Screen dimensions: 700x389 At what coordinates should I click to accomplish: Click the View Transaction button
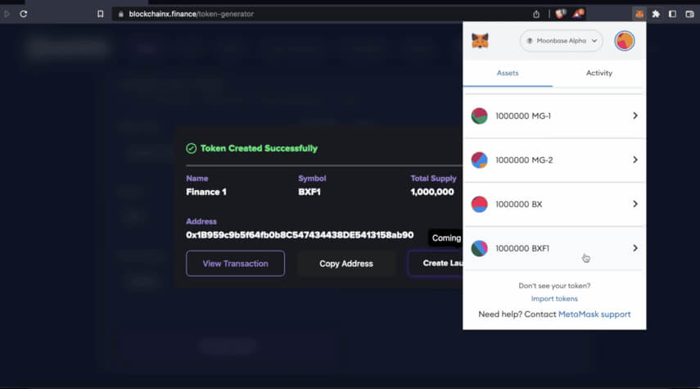pos(235,264)
